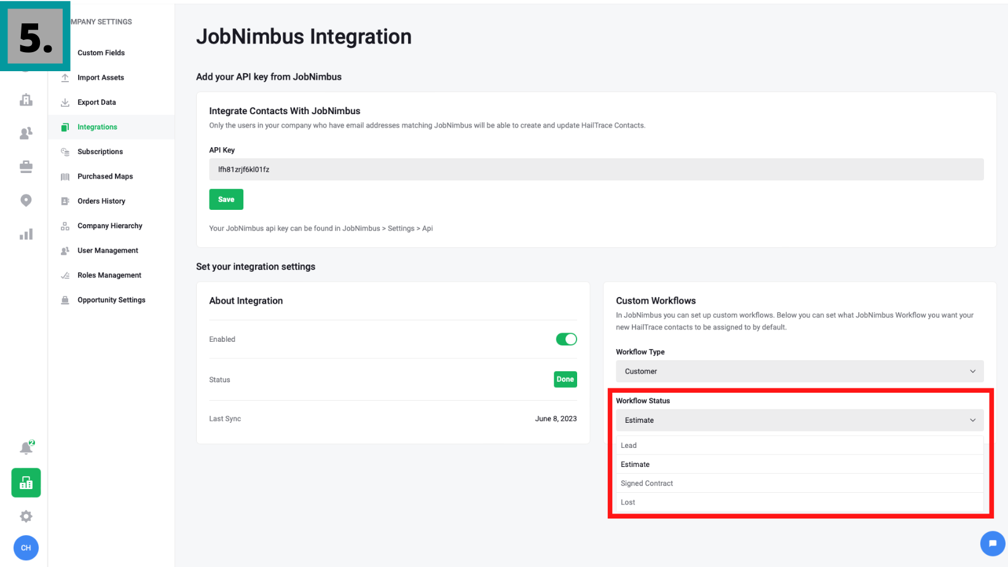Click the green Done status badge
The image size is (1008, 567).
pyautogui.click(x=565, y=379)
